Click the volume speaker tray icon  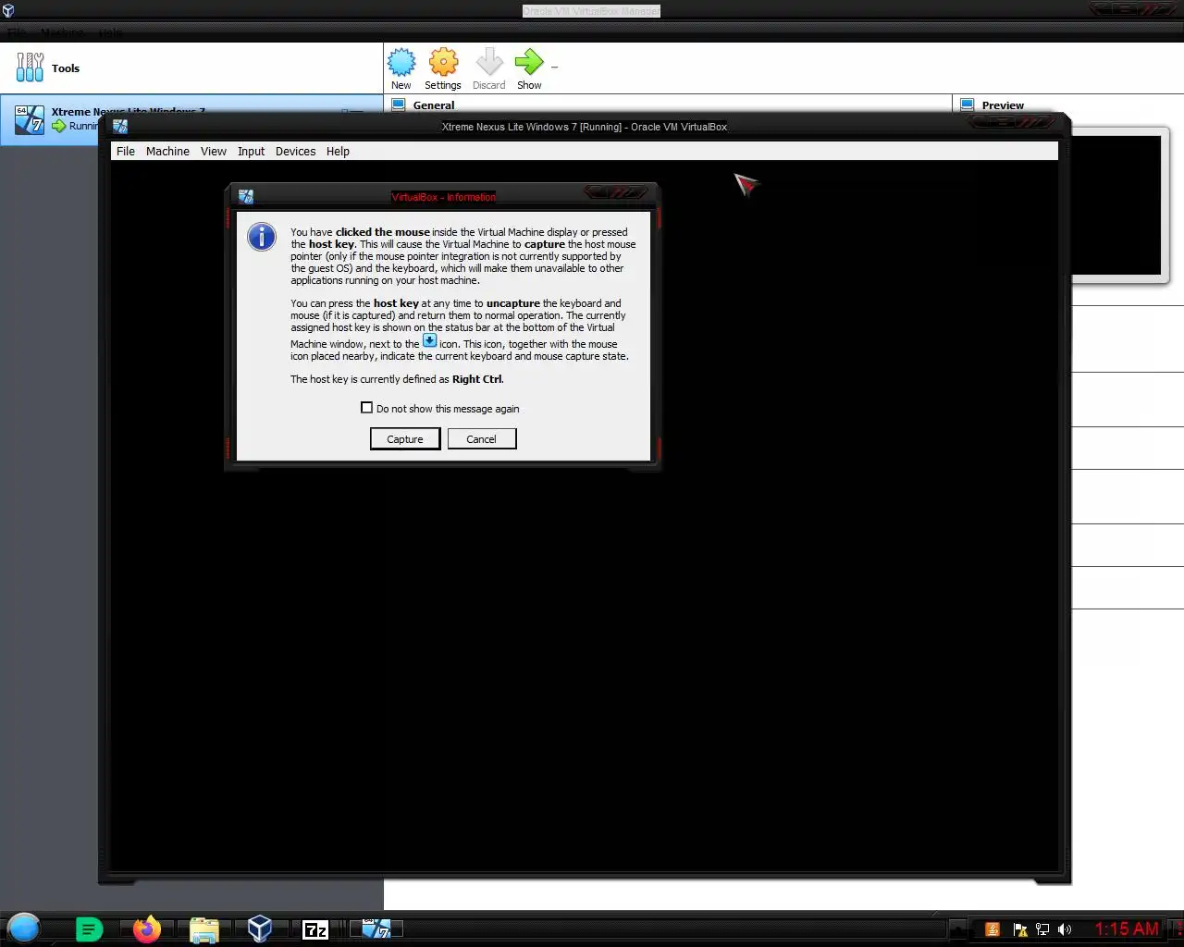[1065, 929]
